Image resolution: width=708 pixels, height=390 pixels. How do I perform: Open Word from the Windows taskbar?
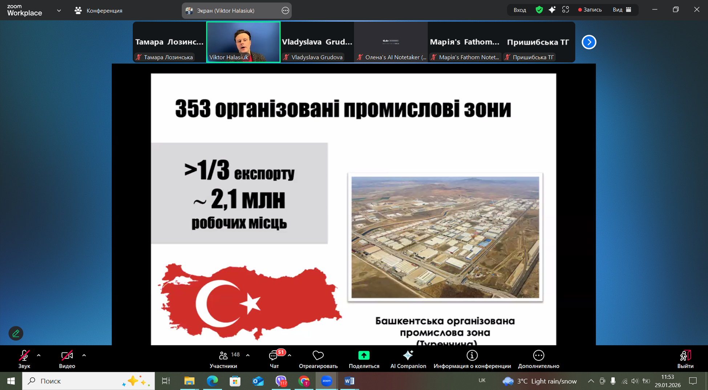click(x=349, y=381)
